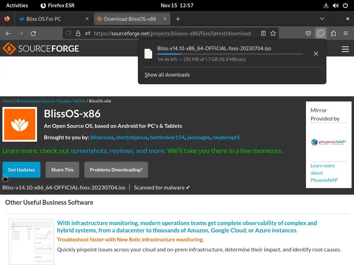Open the Home breadcrumb link
This screenshot has width=354, height=266.
[x=8, y=101]
